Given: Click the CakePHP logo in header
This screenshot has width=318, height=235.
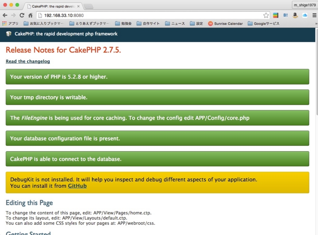Looking at the screenshot, I should pos(9,34).
